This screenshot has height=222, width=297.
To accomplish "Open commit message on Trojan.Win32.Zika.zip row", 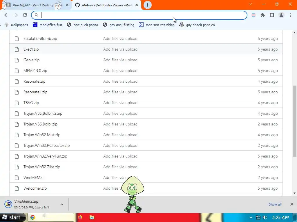I will (120, 167).
